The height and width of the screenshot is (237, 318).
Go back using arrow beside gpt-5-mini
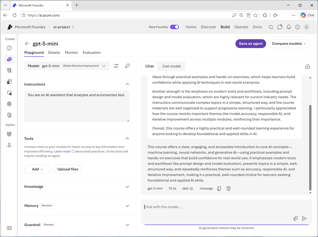pyautogui.click(x=27, y=44)
